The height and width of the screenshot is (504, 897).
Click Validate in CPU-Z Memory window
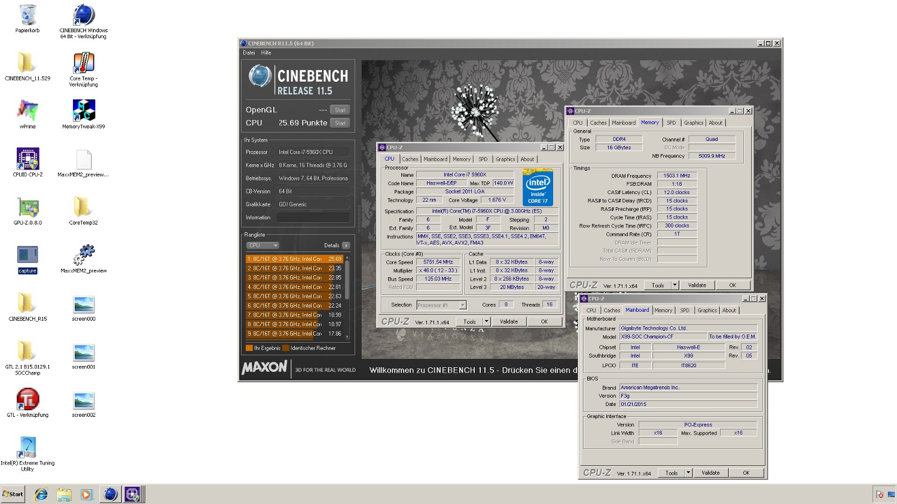pyautogui.click(x=697, y=285)
